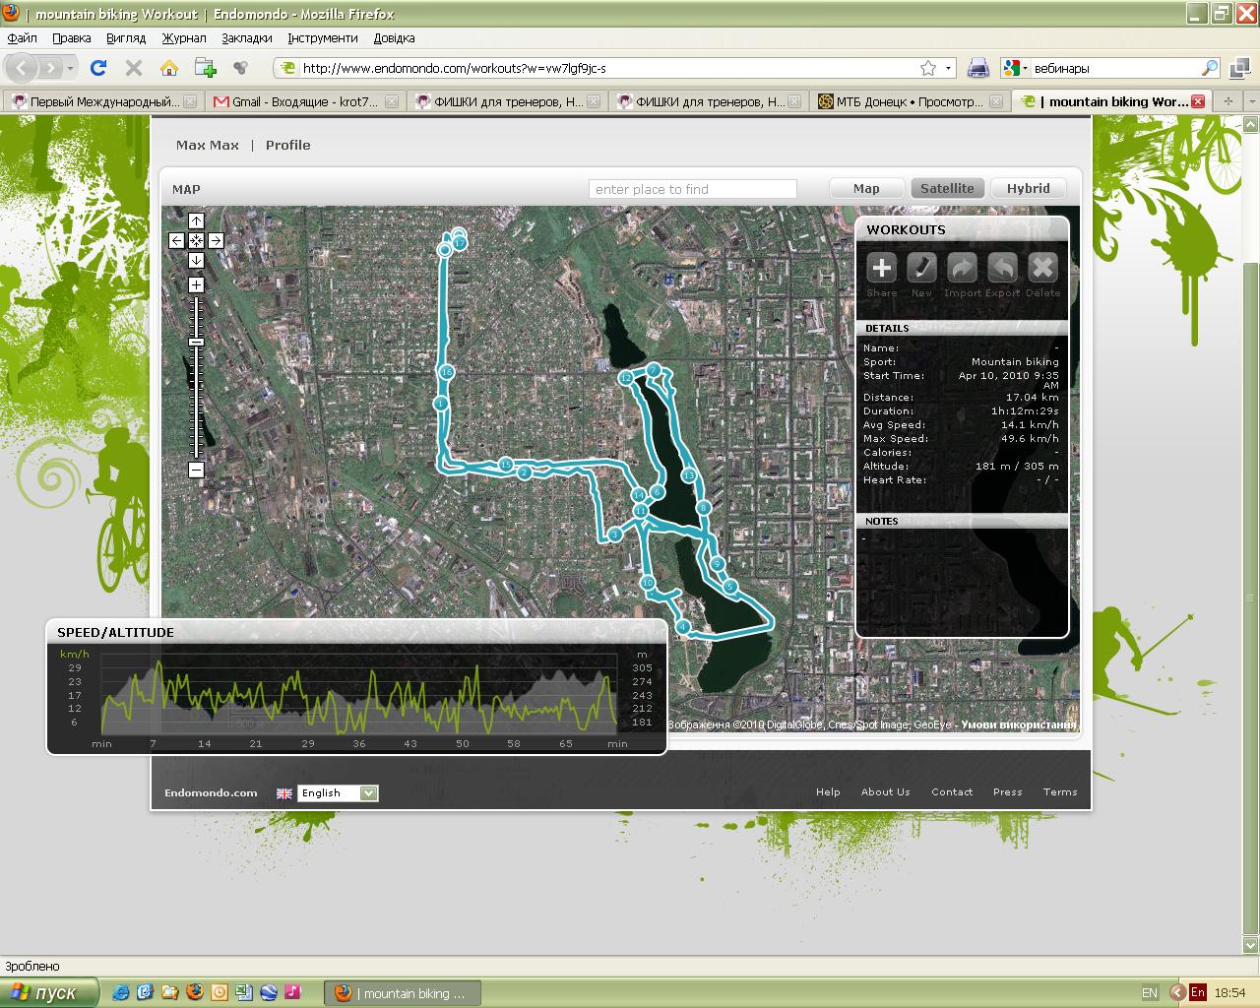Pan the map right with arrow button
The width and height of the screenshot is (1260, 1008).
pos(216,240)
